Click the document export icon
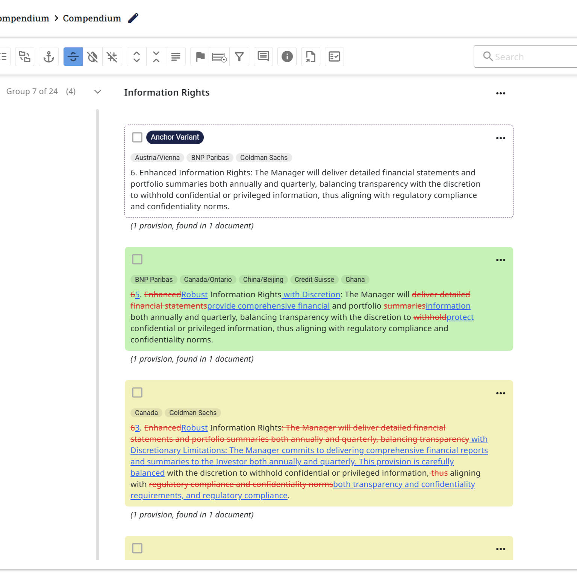This screenshot has width=577, height=578. [310, 57]
